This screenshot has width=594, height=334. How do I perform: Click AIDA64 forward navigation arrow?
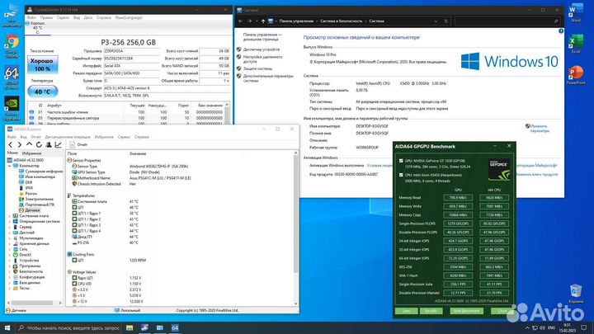click(19, 144)
